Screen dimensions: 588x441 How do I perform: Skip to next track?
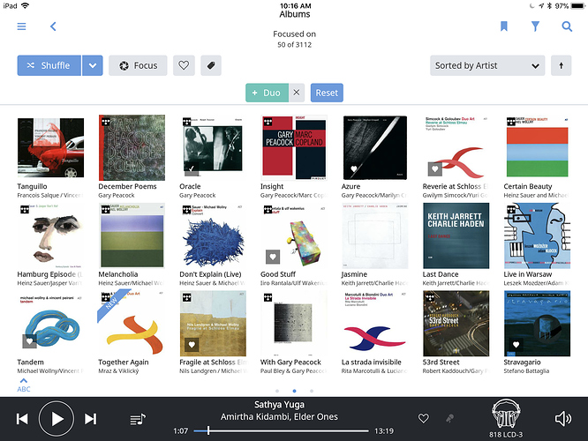[x=90, y=419]
